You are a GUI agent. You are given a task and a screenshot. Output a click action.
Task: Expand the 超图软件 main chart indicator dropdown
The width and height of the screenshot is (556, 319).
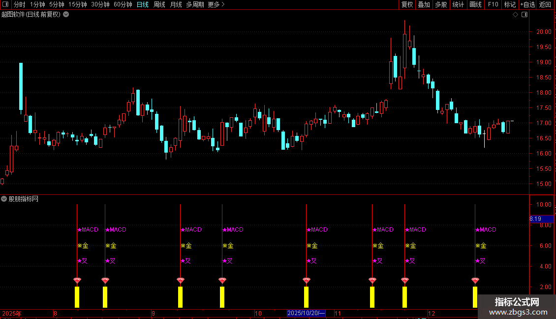point(66,15)
